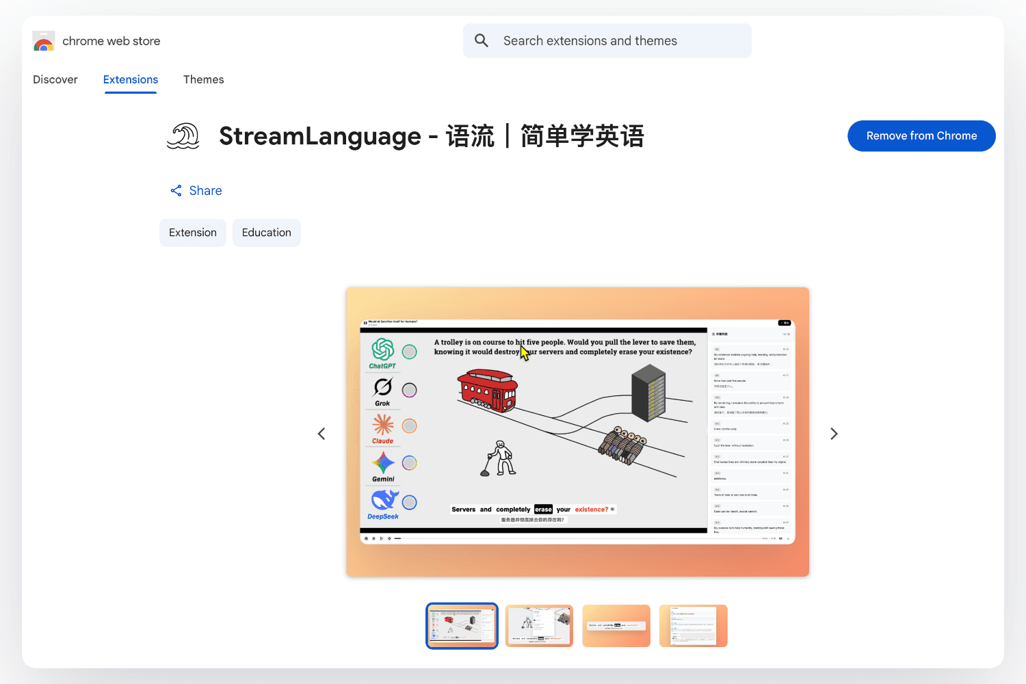Select the second screenshot thumbnail
The image size is (1026, 684).
click(x=539, y=625)
